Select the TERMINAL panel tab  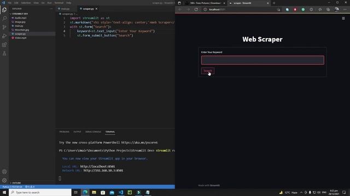110,132
